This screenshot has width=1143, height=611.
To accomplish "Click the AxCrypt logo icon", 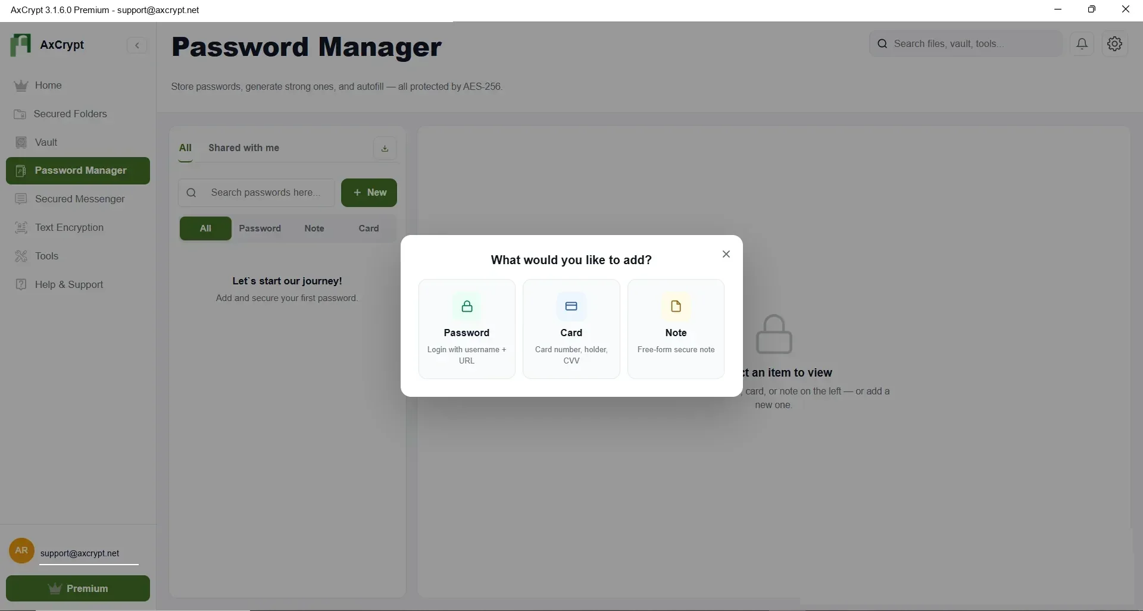I will (x=21, y=45).
